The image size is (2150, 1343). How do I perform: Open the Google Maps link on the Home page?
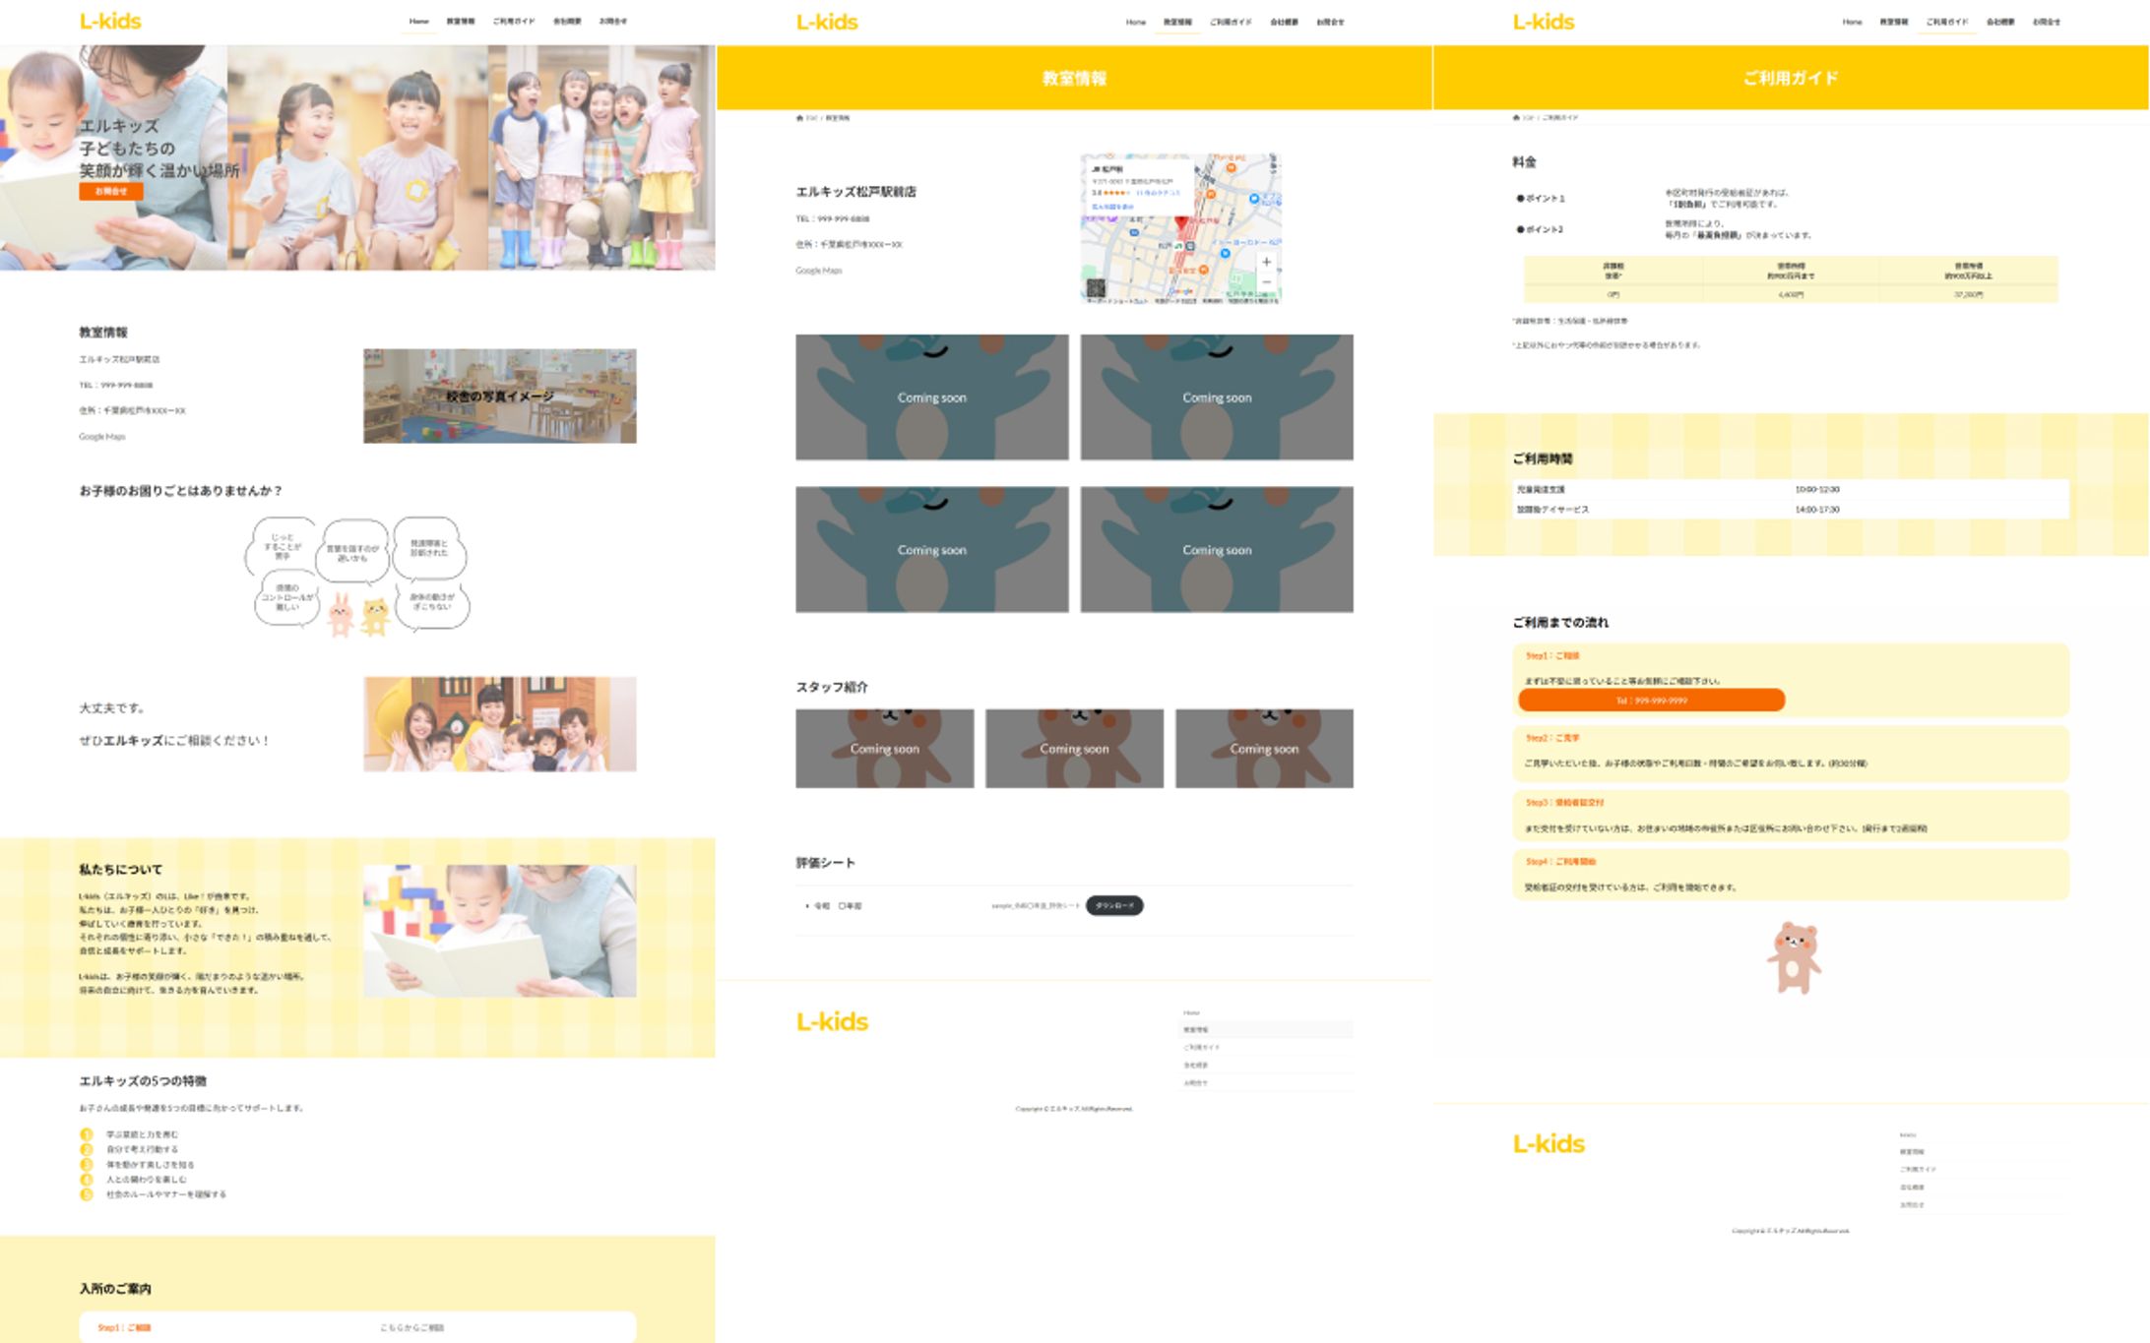[102, 437]
